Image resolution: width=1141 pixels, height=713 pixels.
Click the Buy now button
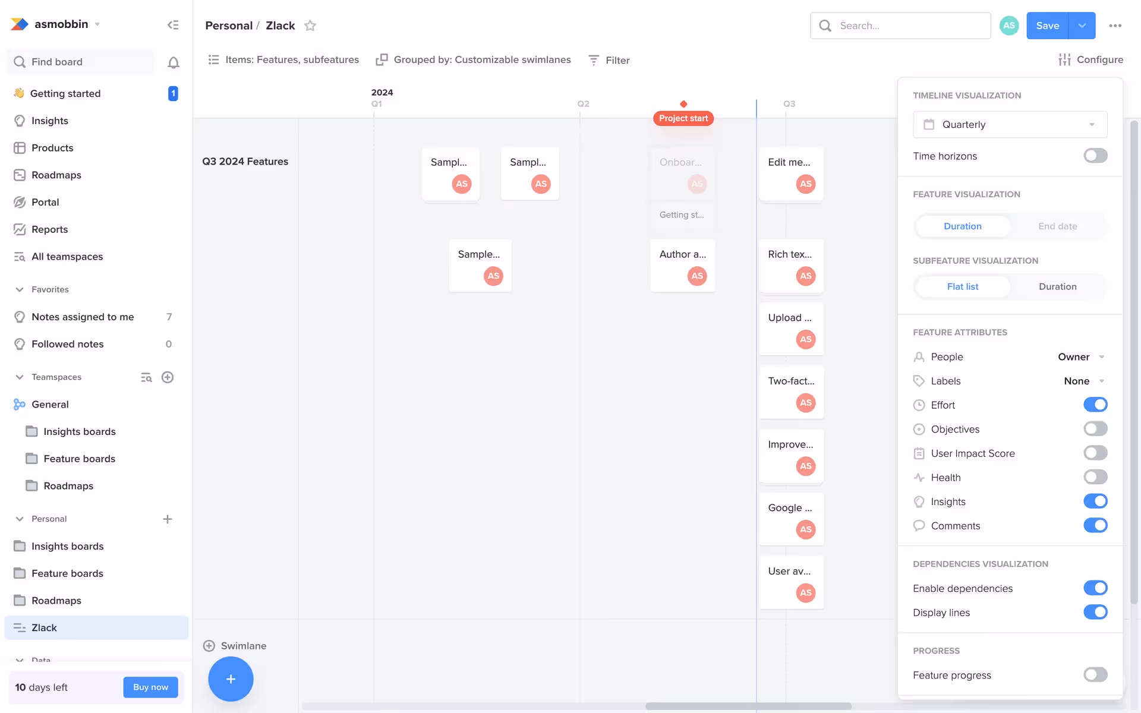pyautogui.click(x=150, y=687)
